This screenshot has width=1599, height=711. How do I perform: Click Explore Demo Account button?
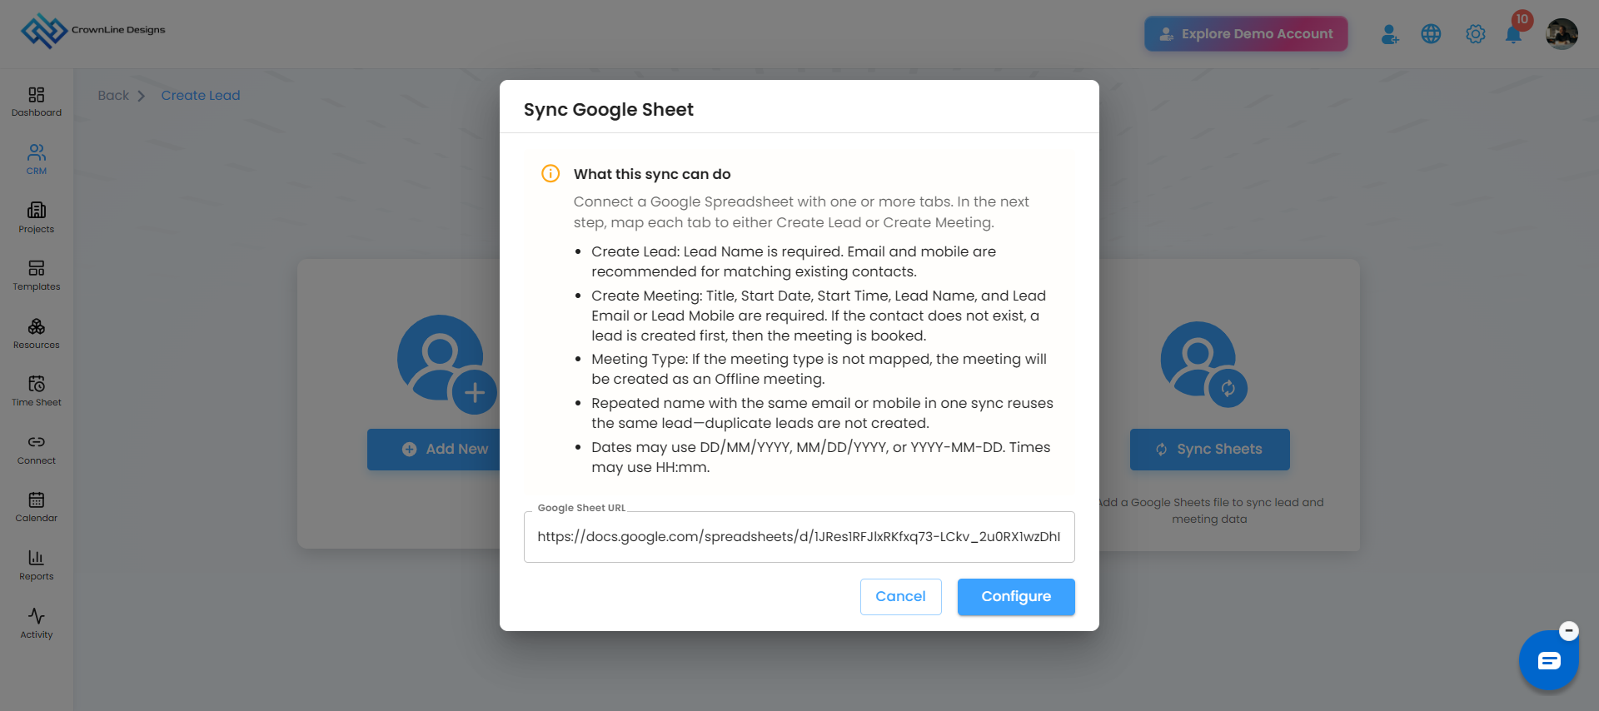1246,34
